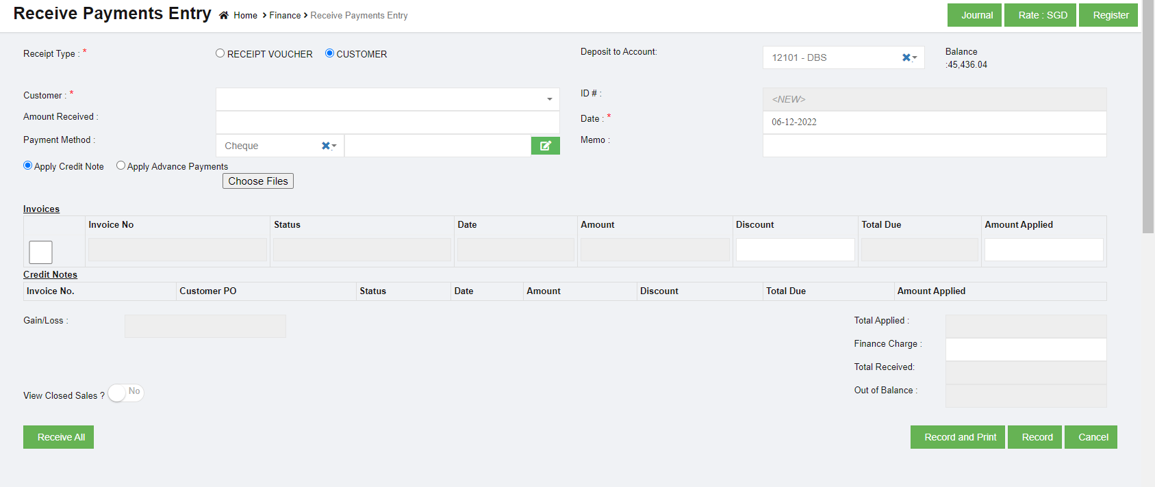Screen dimensions: 1155x487
Task: Click the green edit icon beside payment reference
Action: (x=545, y=146)
